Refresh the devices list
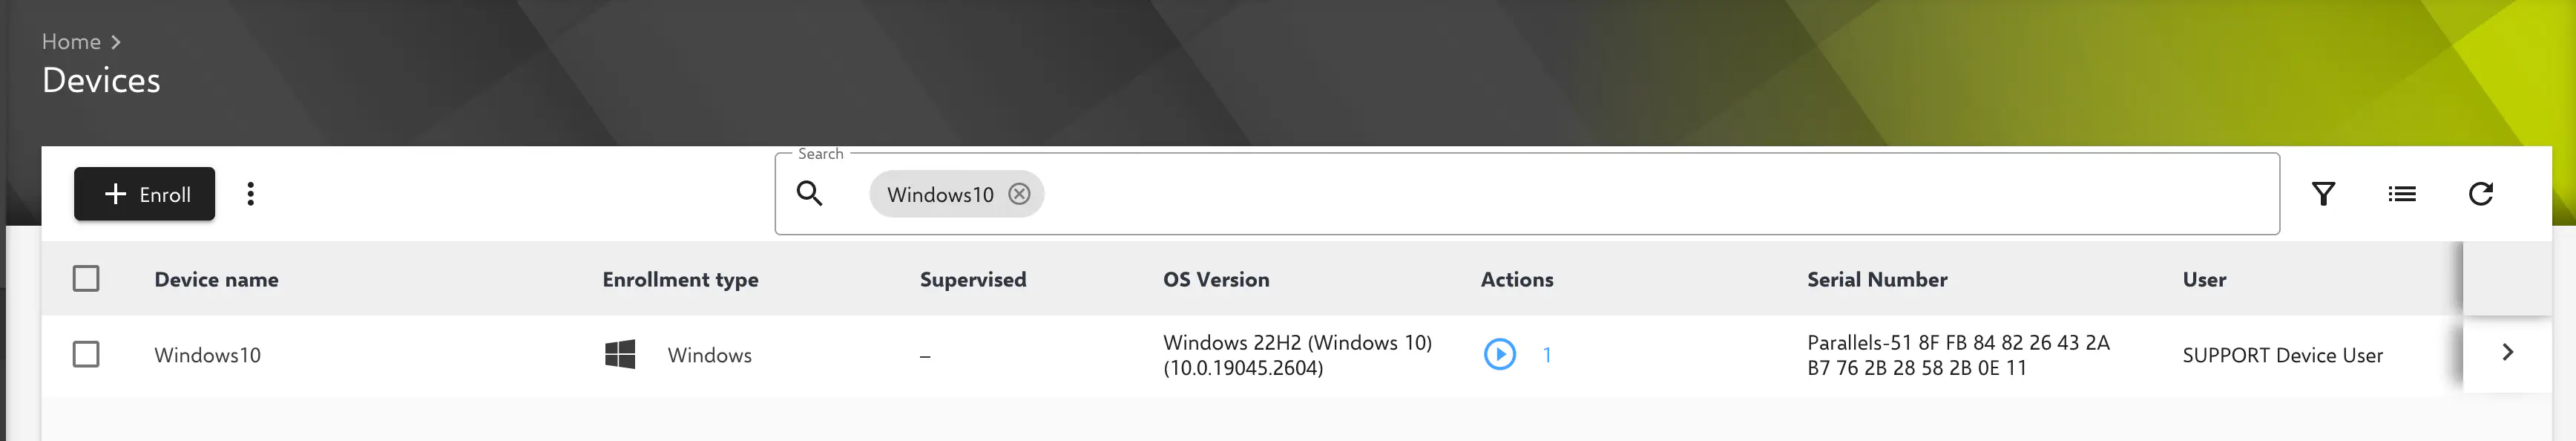Viewport: 2576px width, 441px height. (x=2480, y=194)
